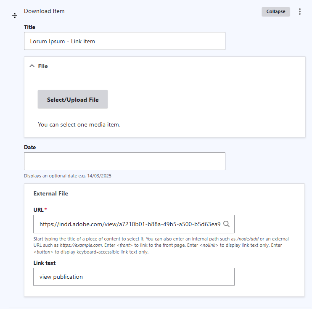Click the URL required field label

click(40, 210)
